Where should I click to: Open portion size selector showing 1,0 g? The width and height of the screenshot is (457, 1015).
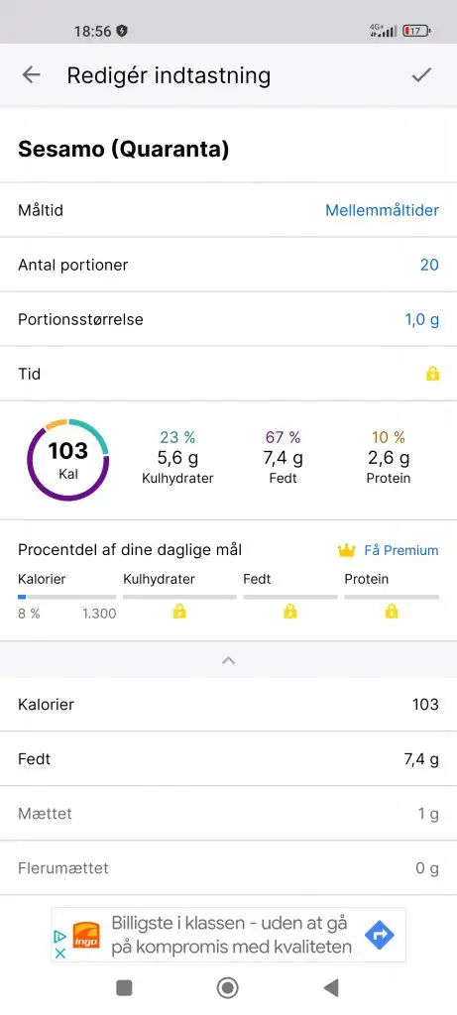(422, 320)
